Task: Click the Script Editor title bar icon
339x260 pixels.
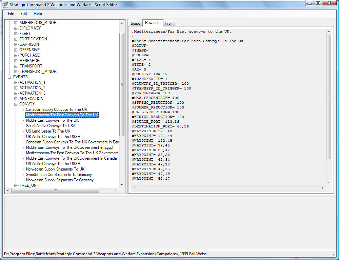Action: (x=5, y=4)
